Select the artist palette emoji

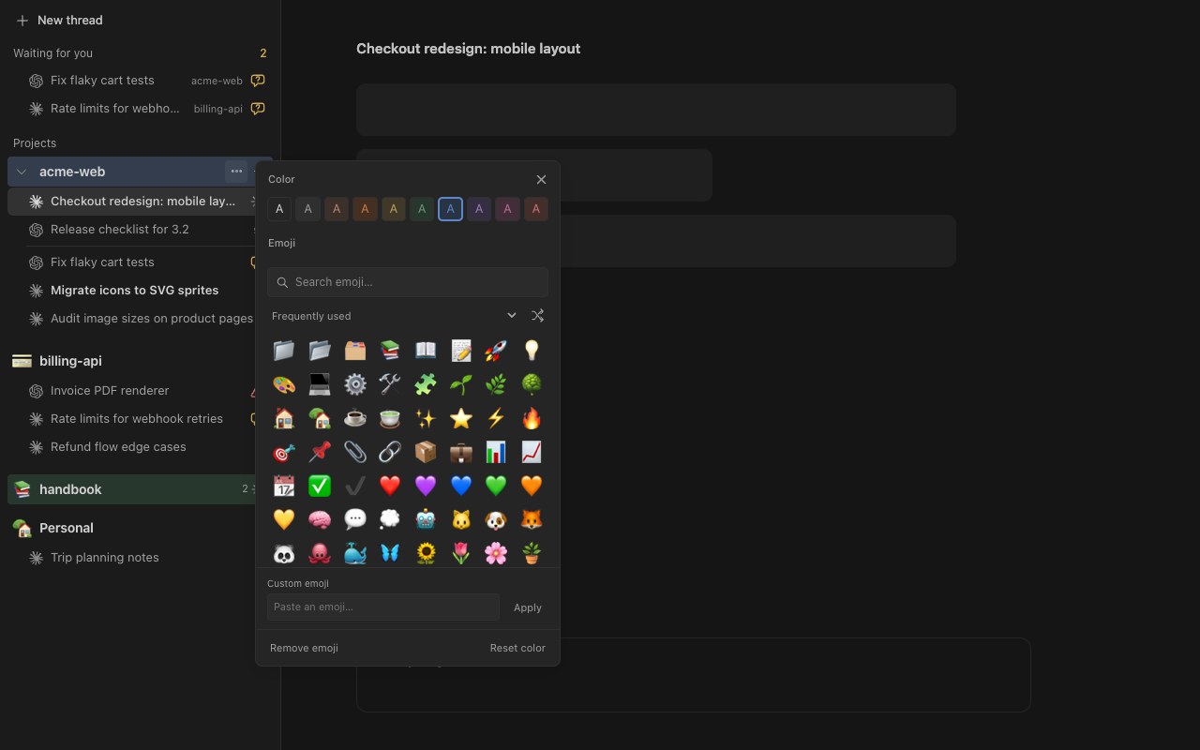284,384
